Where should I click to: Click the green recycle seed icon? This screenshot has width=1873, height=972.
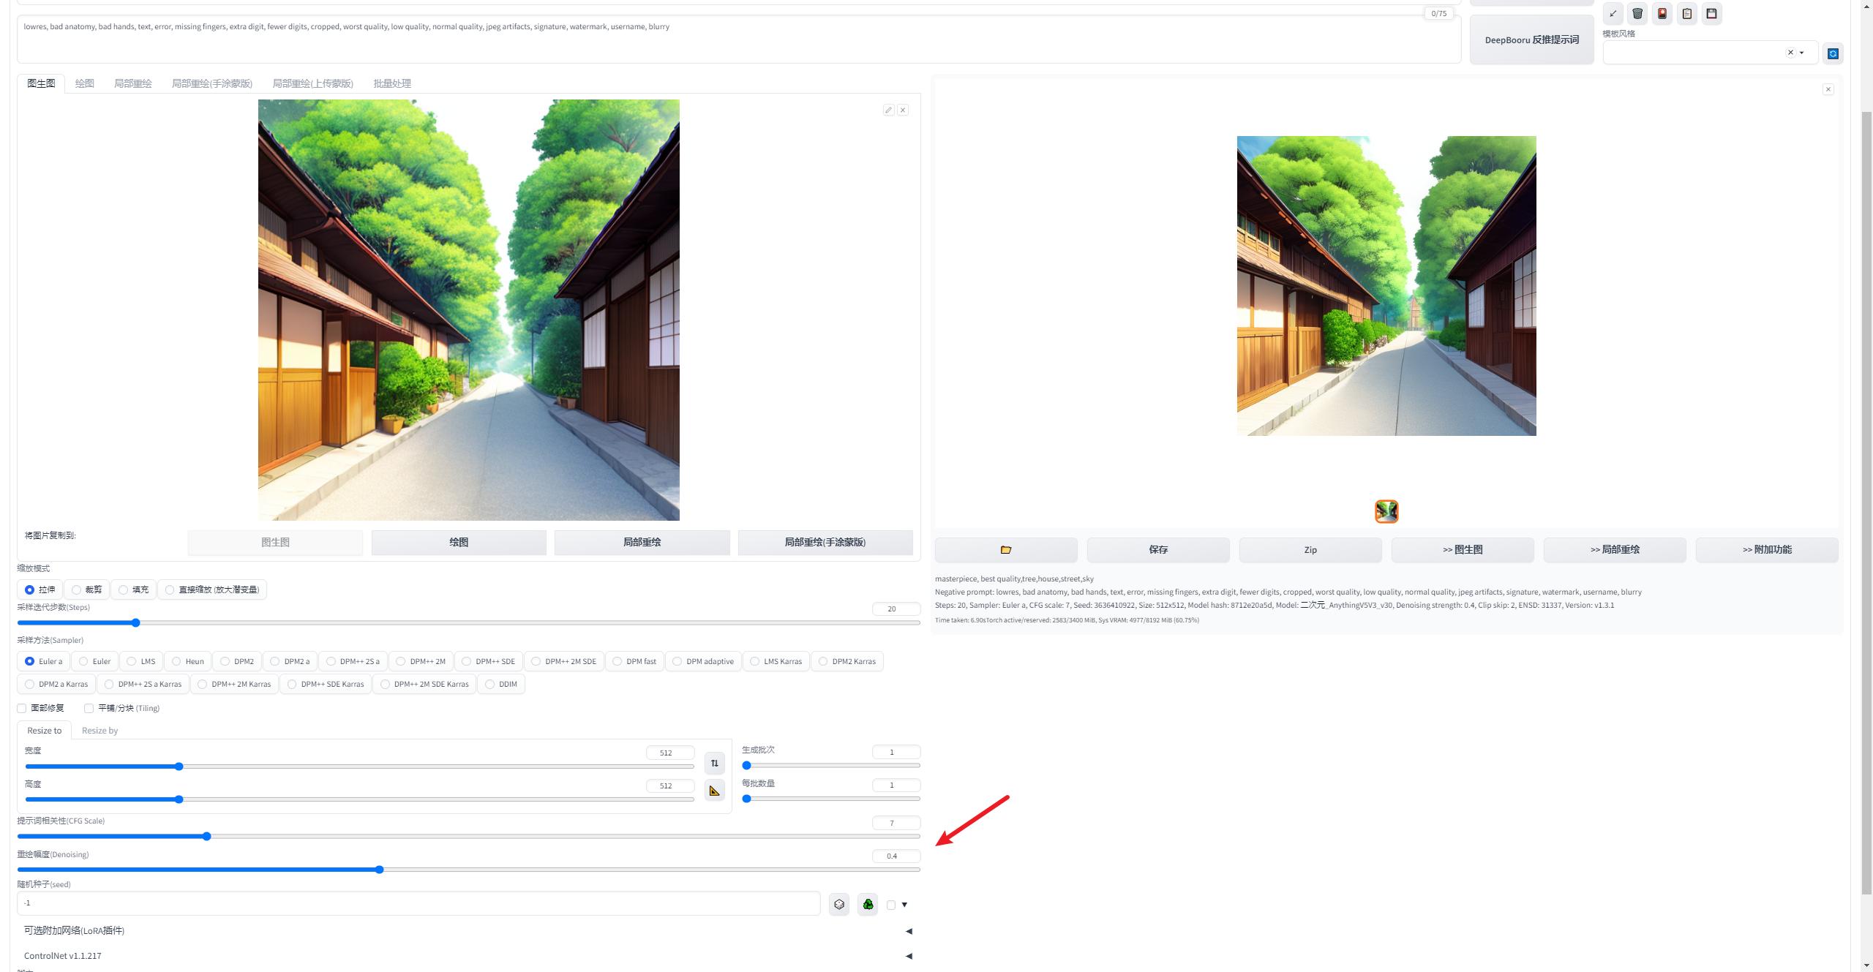868,905
